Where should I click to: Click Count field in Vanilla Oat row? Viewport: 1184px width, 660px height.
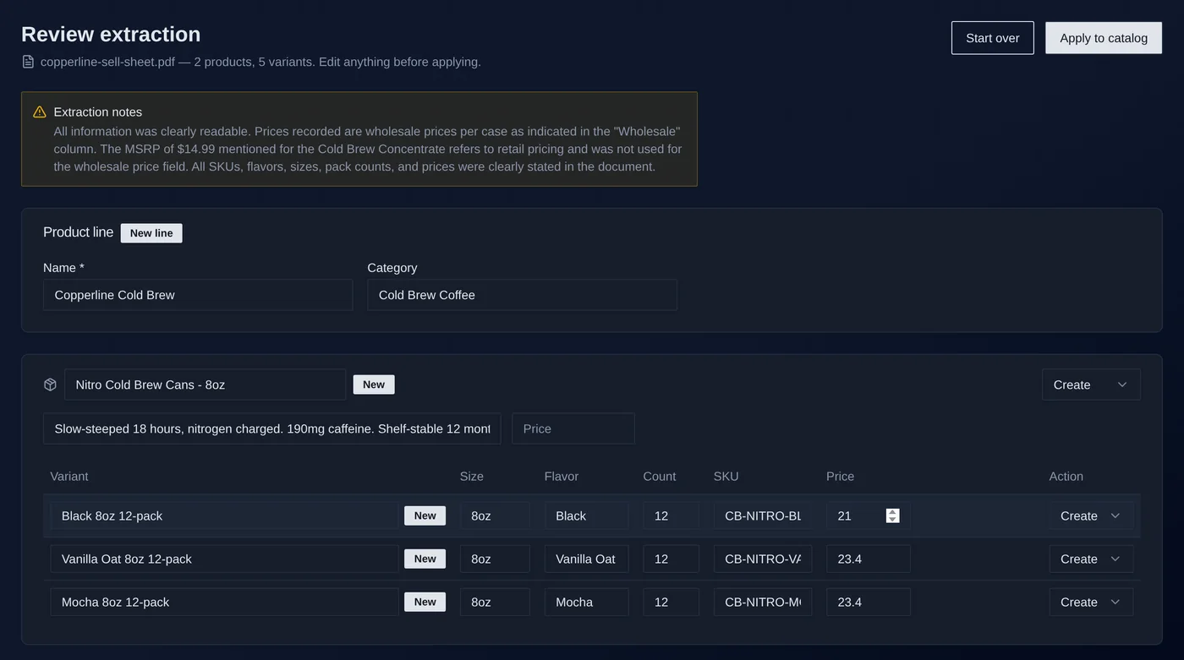pyautogui.click(x=671, y=559)
